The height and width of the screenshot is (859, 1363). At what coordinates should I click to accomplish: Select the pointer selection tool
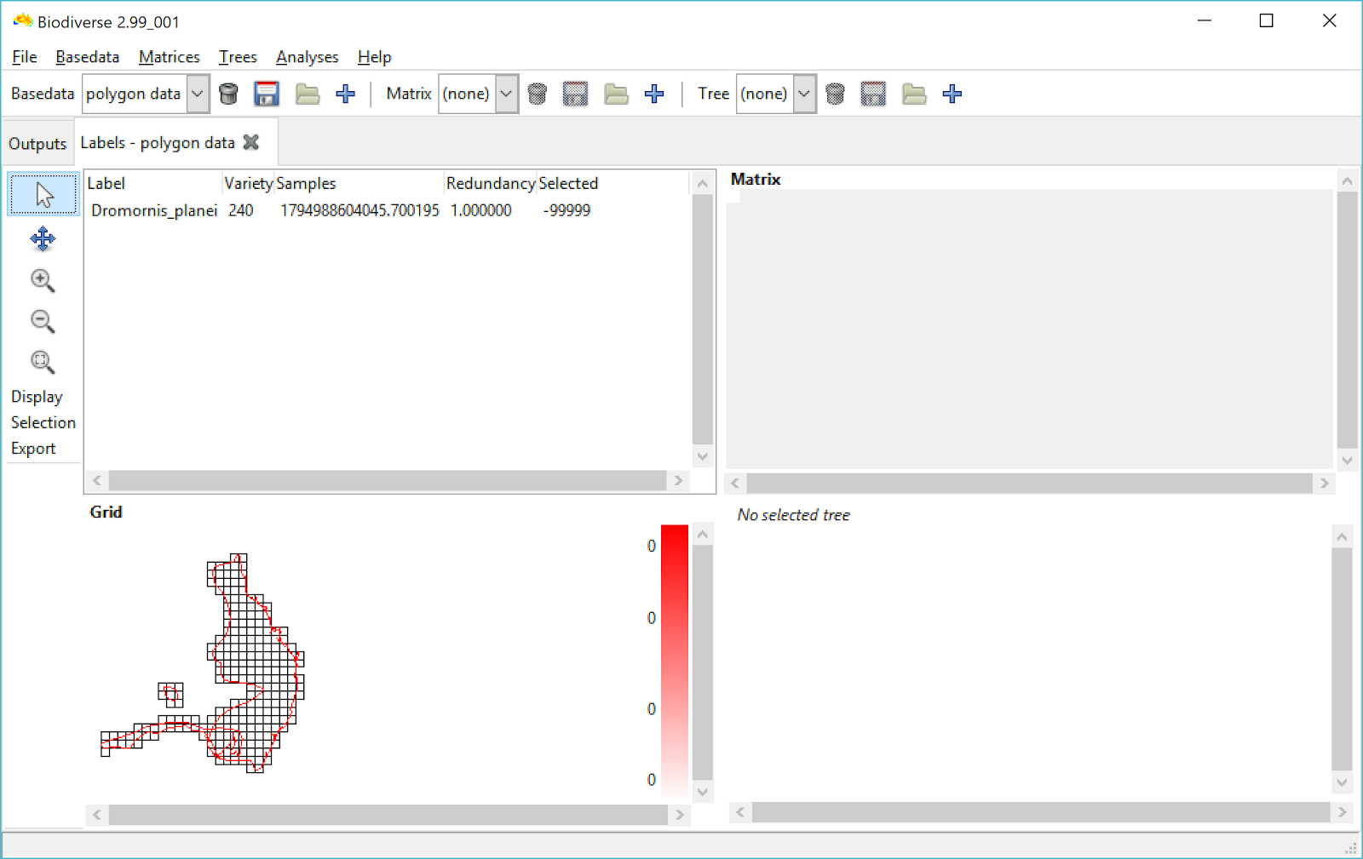click(x=43, y=193)
